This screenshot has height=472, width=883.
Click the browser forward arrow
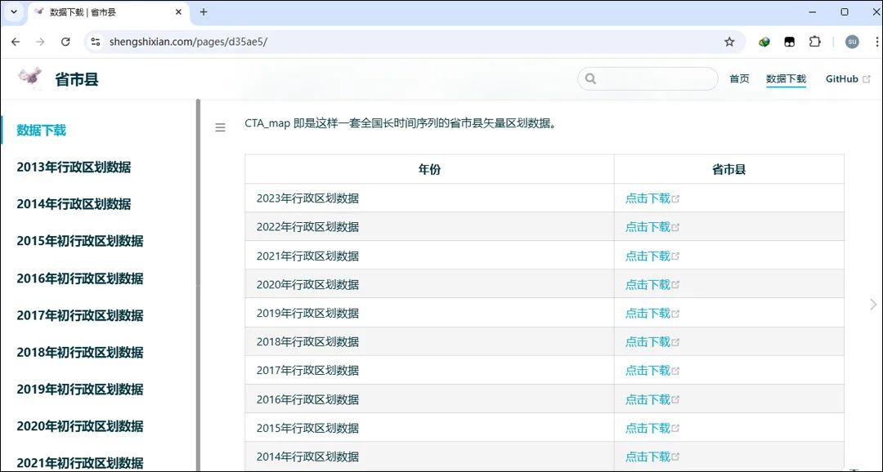tap(40, 42)
